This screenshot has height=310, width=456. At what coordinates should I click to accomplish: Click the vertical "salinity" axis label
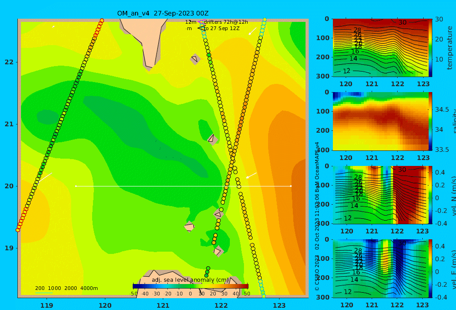[453, 122]
